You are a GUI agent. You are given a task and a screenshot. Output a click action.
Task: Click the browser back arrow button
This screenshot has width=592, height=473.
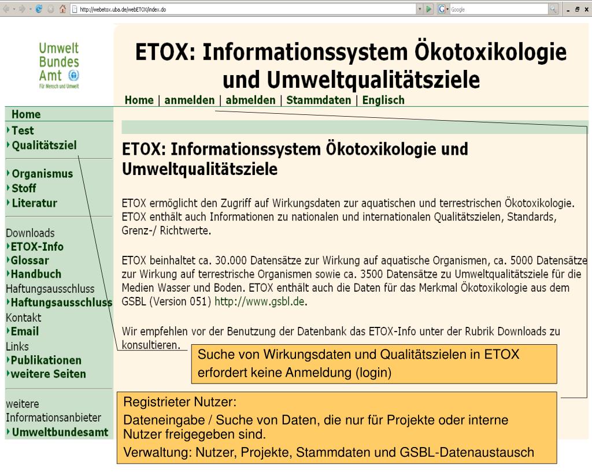point(6,9)
